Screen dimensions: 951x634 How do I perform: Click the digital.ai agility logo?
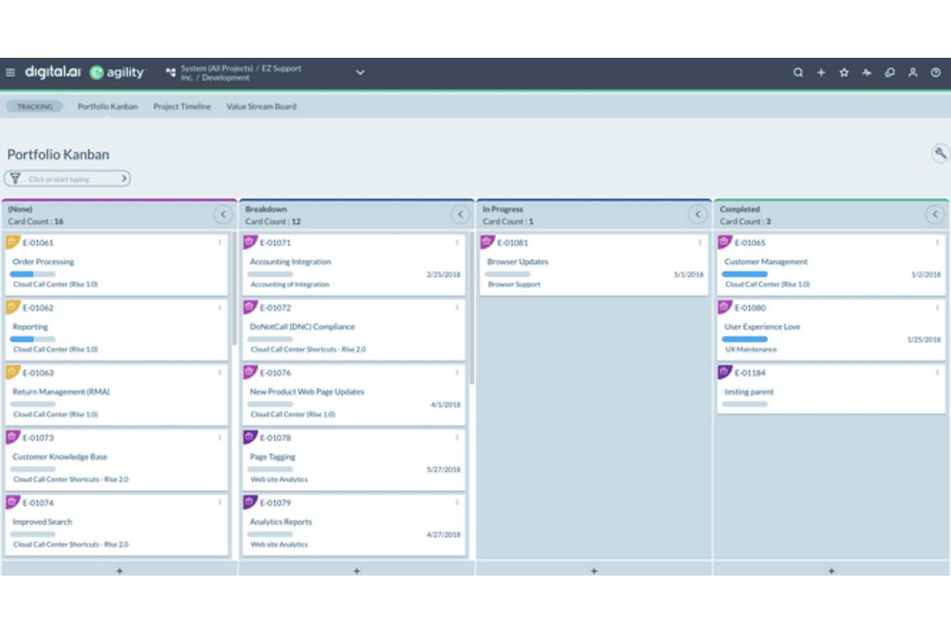coord(85,72)
